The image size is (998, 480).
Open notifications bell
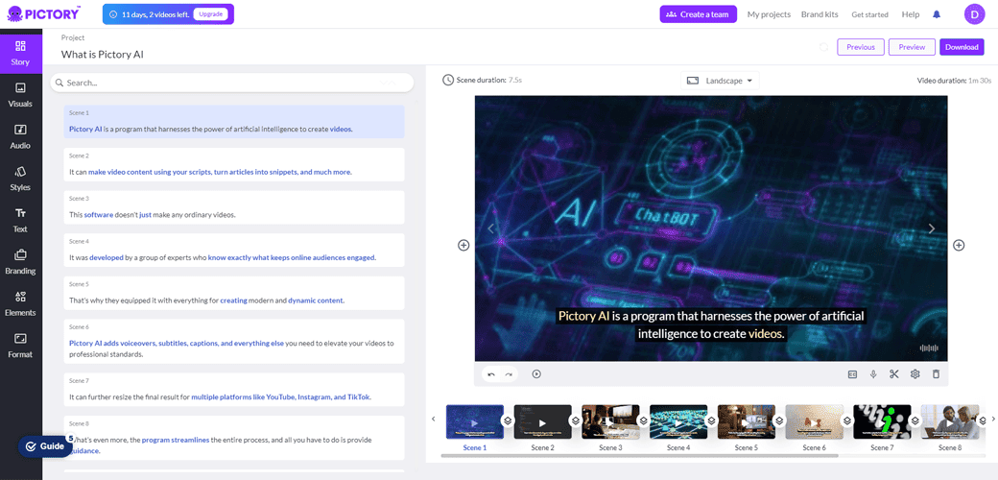click(937, 14)
